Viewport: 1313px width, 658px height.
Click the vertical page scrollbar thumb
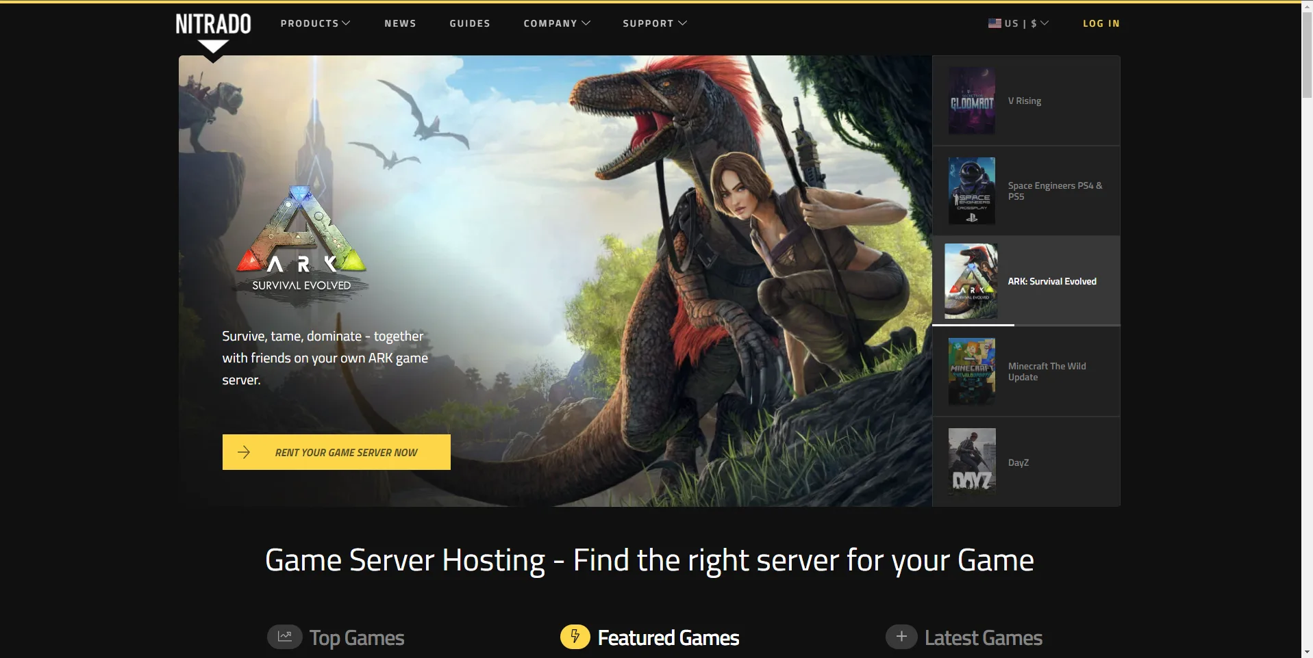point(1307,55)
